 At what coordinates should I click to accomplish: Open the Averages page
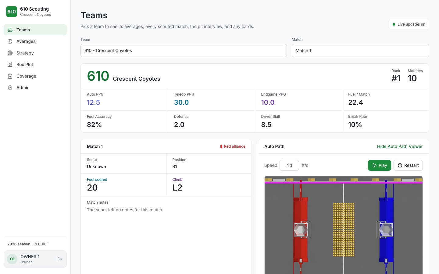coord(35,41)
